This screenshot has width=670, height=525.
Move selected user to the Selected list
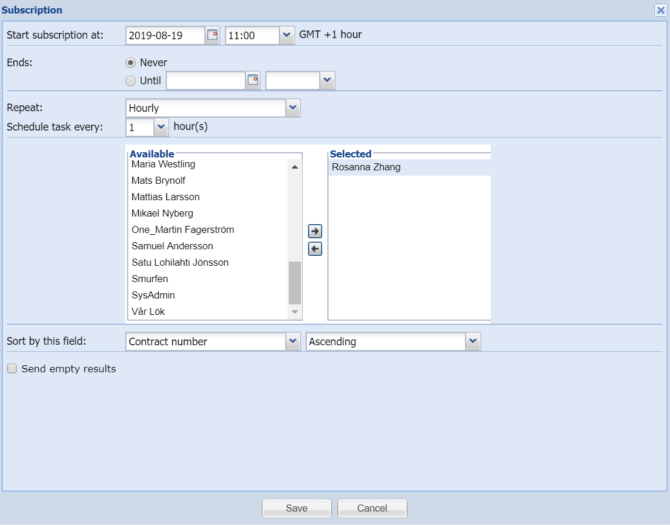[x=315, y=231]
